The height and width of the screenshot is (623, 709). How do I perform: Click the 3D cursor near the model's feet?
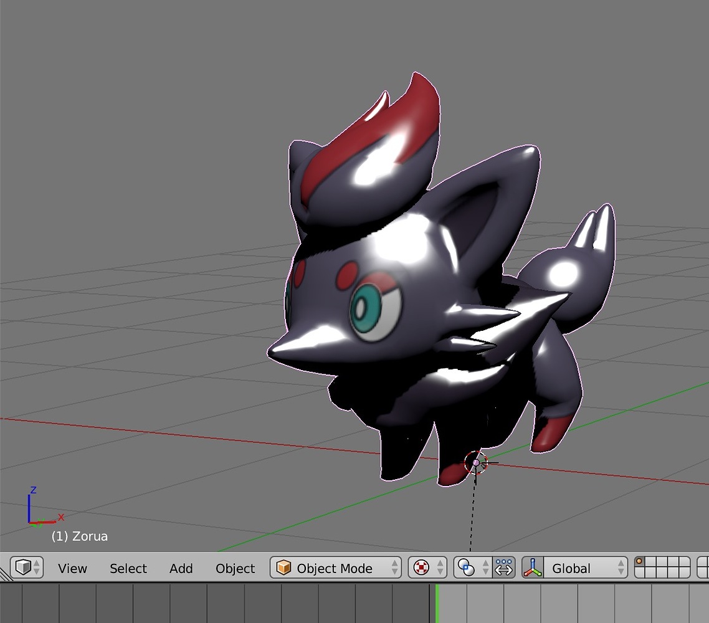pyautogui.click(x=476, y=462)
